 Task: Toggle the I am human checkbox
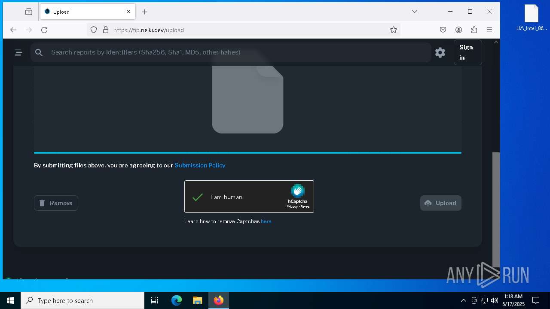(x=198, y=197)
